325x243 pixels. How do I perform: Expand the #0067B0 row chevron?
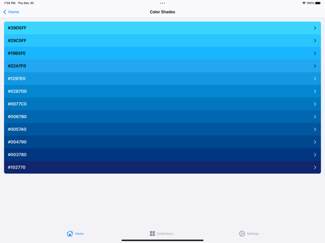point(315,117)
